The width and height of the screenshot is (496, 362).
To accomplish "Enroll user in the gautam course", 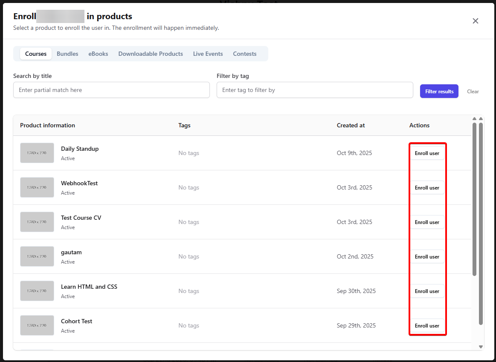I will 427,257.
